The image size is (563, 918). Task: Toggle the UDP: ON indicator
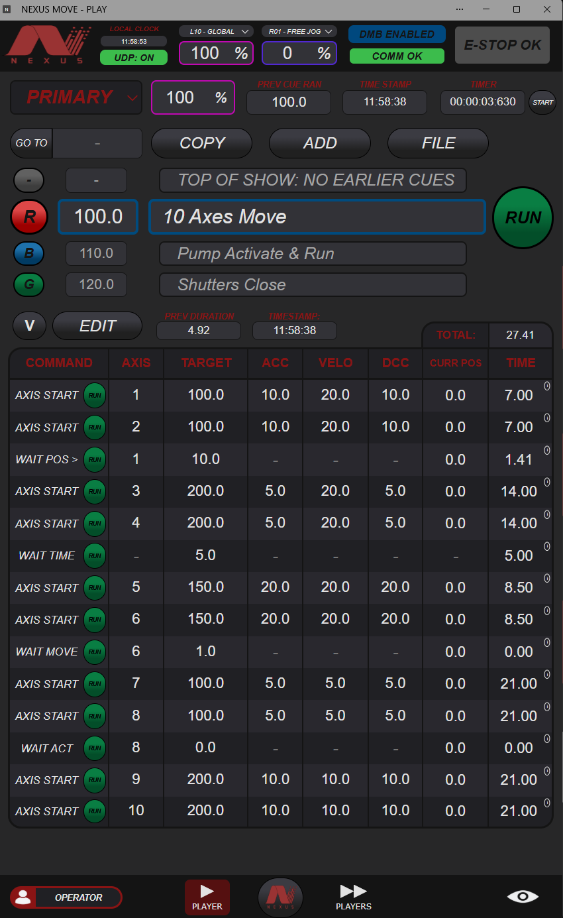point(134,58)
